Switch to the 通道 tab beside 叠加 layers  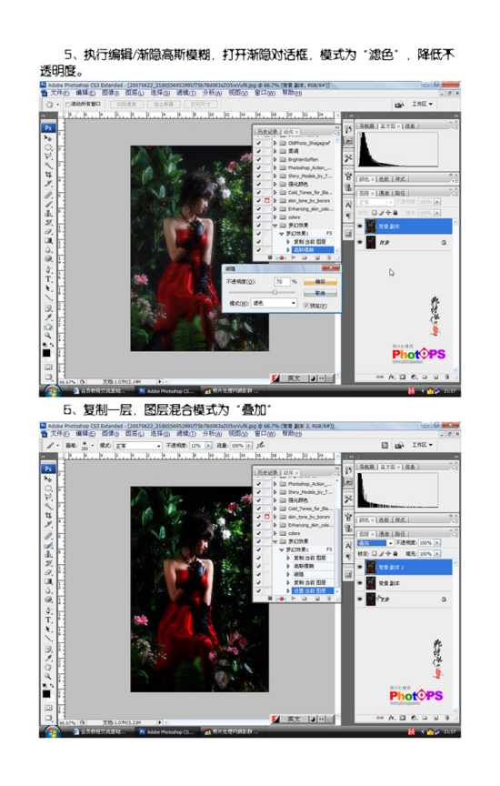(x=384, y=534)
